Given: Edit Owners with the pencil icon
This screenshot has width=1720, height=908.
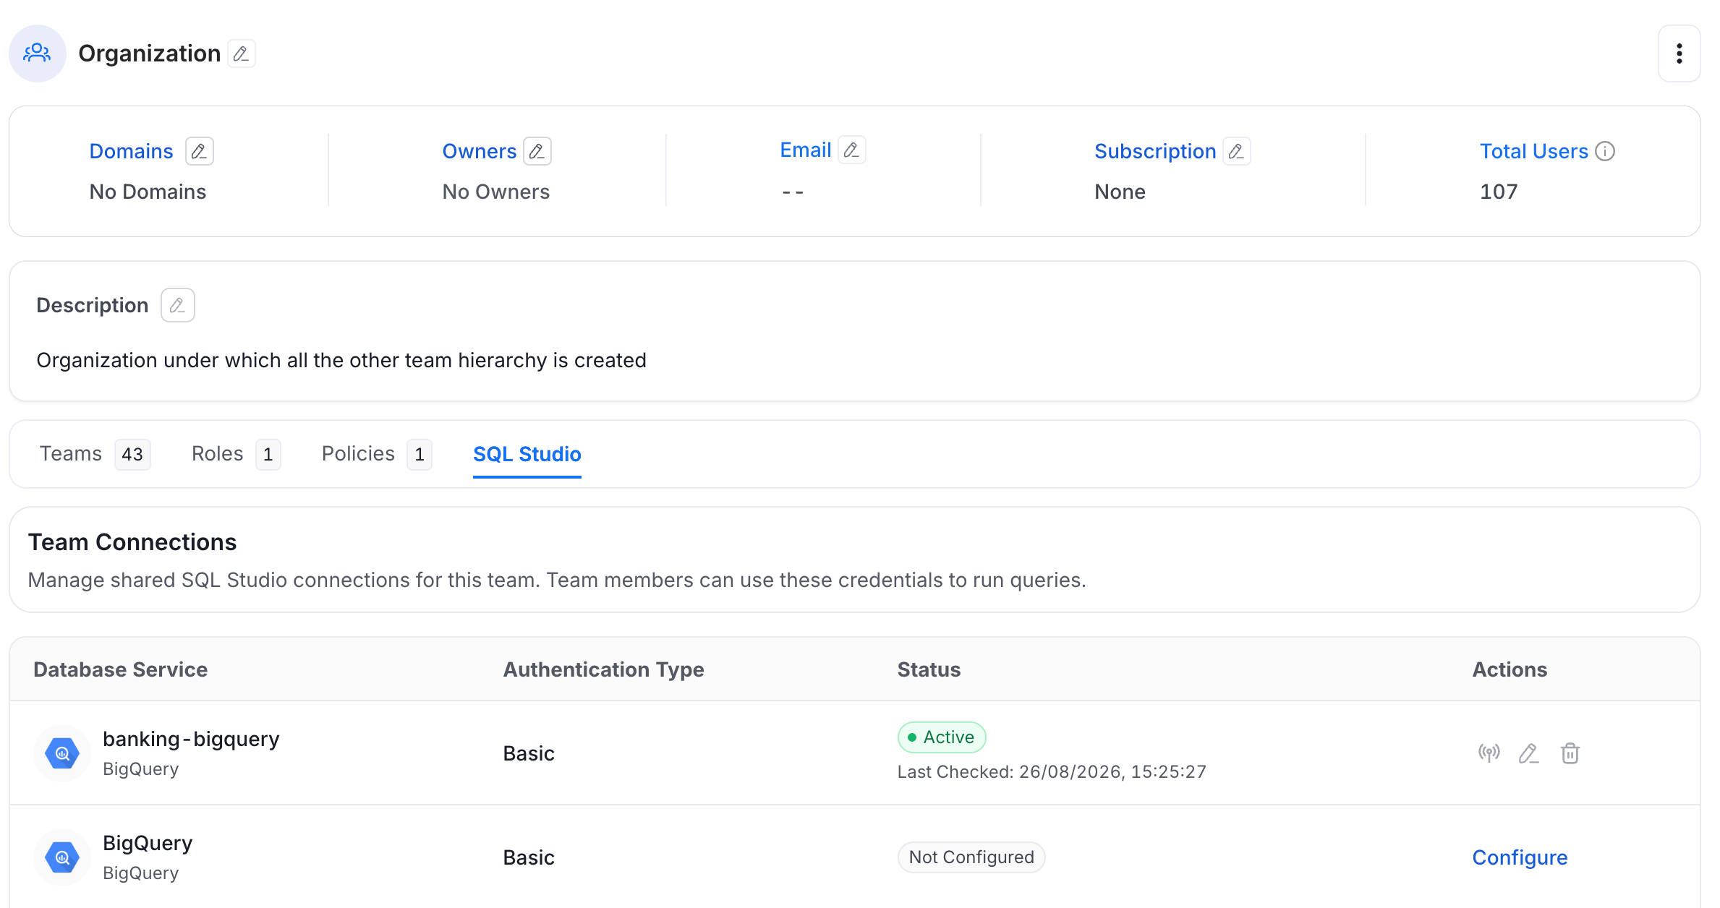Looking at the screenshot, I should pos(537,151).
